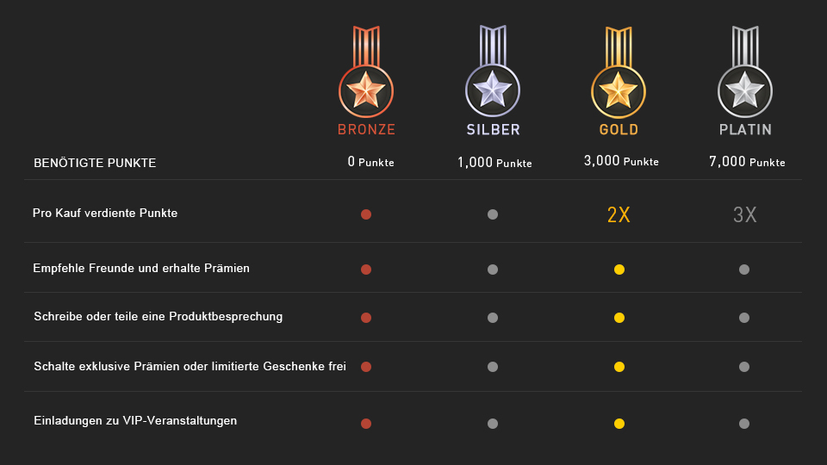Viewport: 827px width, 465px height.
Task: Click gold dot in Empfehle Freunde row
Action: pos(619,270)
